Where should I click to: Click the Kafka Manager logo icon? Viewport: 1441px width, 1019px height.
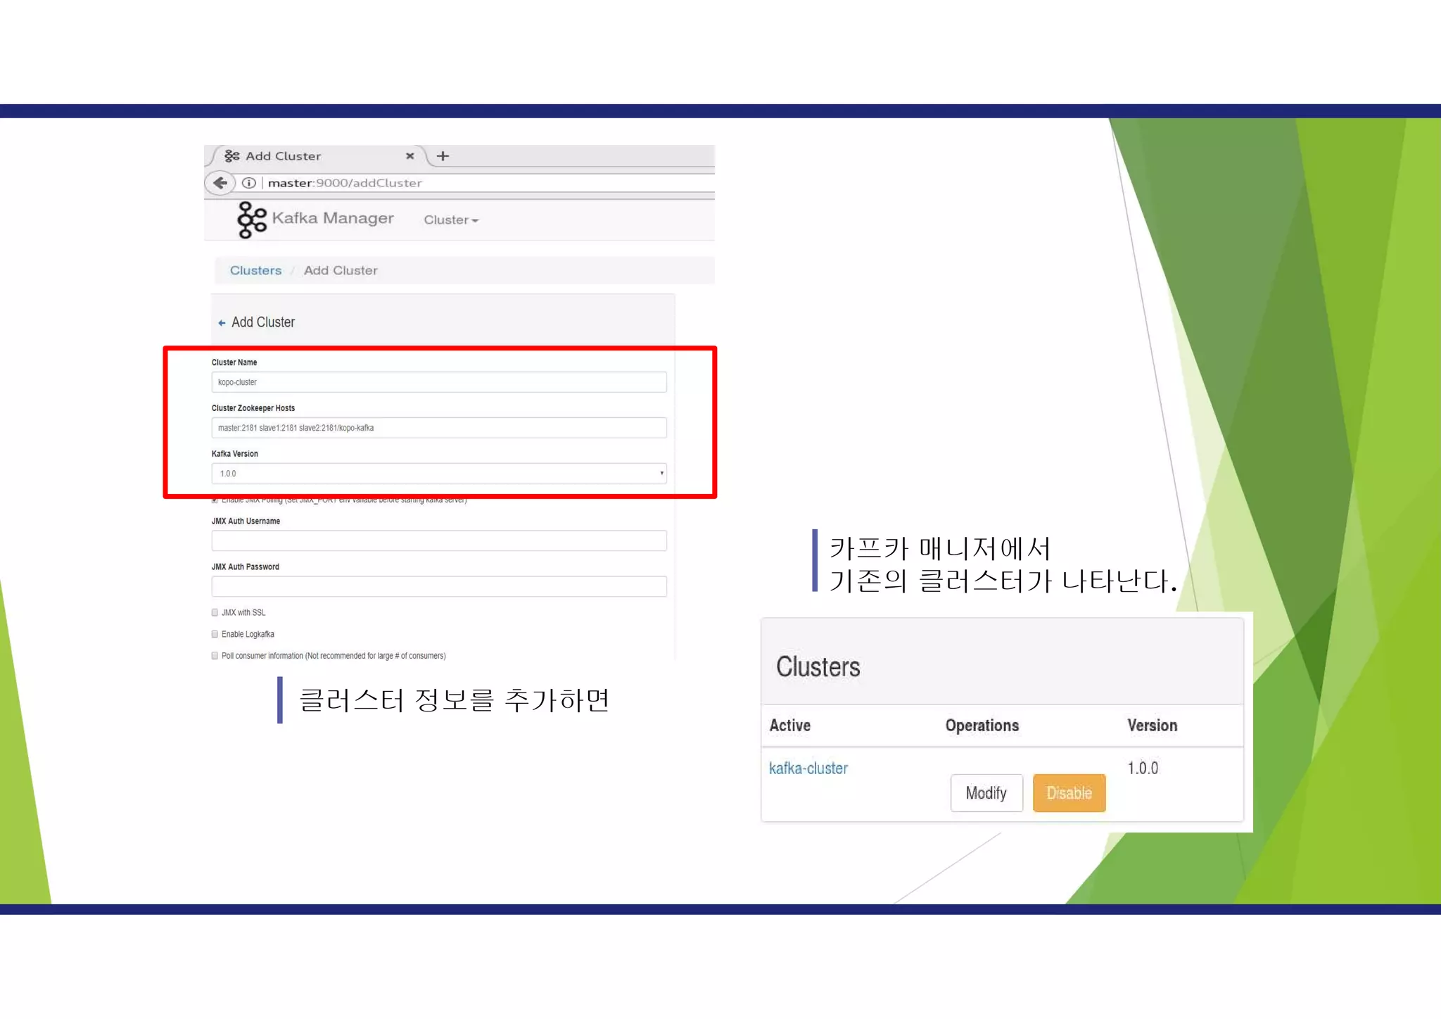(x=251, y=220)
